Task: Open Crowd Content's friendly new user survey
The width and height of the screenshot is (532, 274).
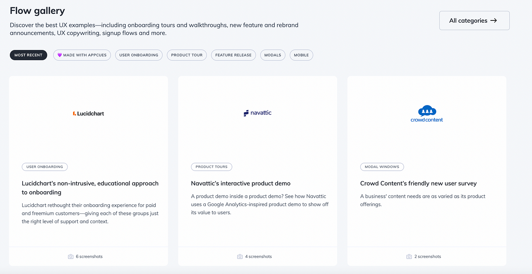Action: (x=418, y=183)
